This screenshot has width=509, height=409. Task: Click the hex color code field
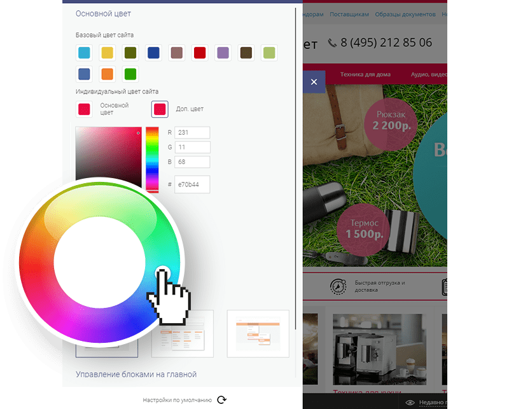pos(192,184)
